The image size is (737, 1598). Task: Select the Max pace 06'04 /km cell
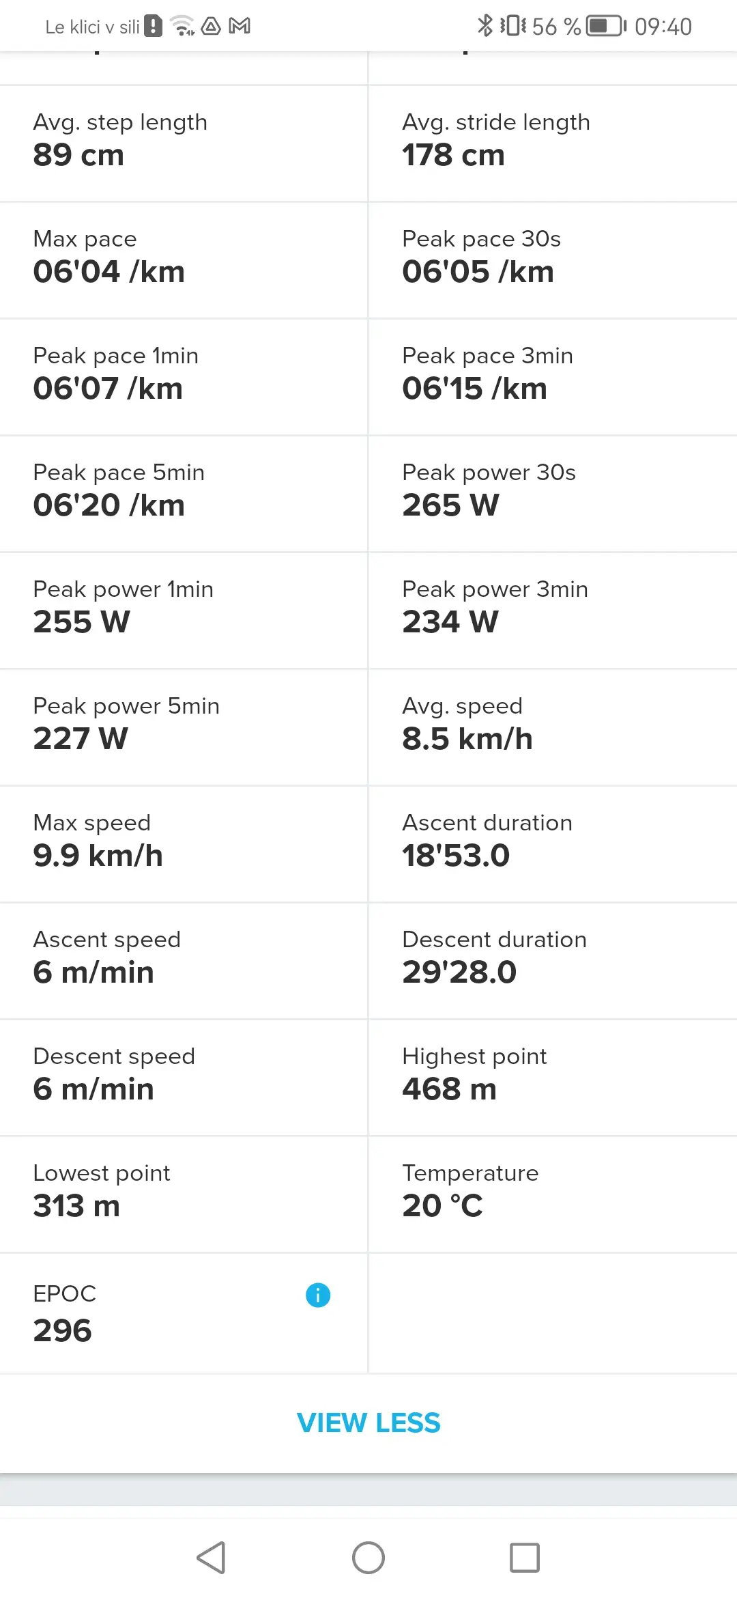(x=184, y=260)
